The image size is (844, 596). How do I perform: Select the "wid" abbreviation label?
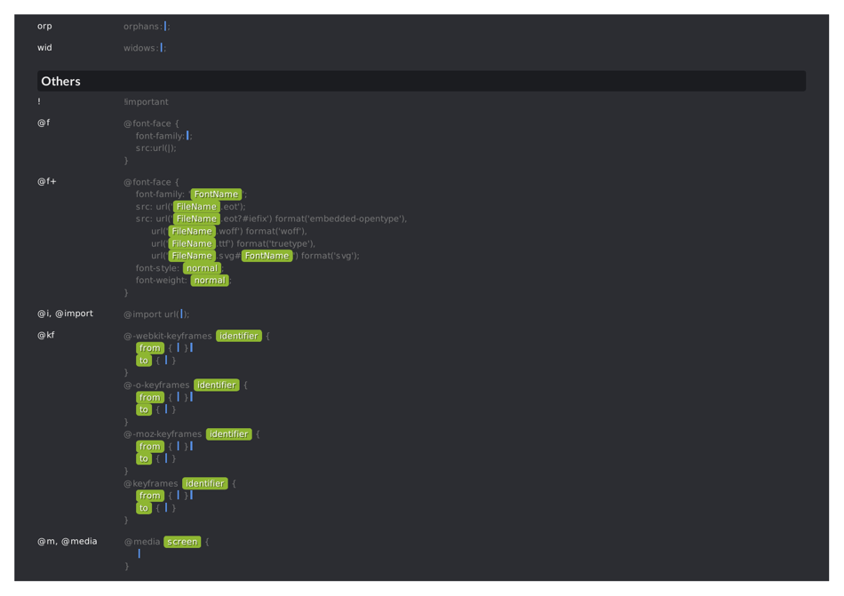click(x=44, y=48)
